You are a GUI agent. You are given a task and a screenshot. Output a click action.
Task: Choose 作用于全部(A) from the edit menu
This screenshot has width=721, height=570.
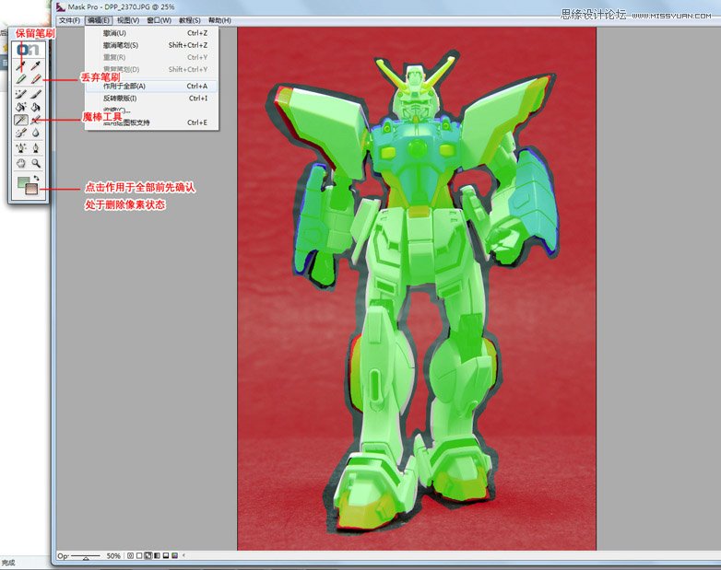[124, 86]
